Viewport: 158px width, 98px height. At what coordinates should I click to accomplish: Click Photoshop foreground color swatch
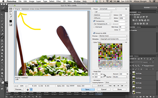click(x=1, y=81)
